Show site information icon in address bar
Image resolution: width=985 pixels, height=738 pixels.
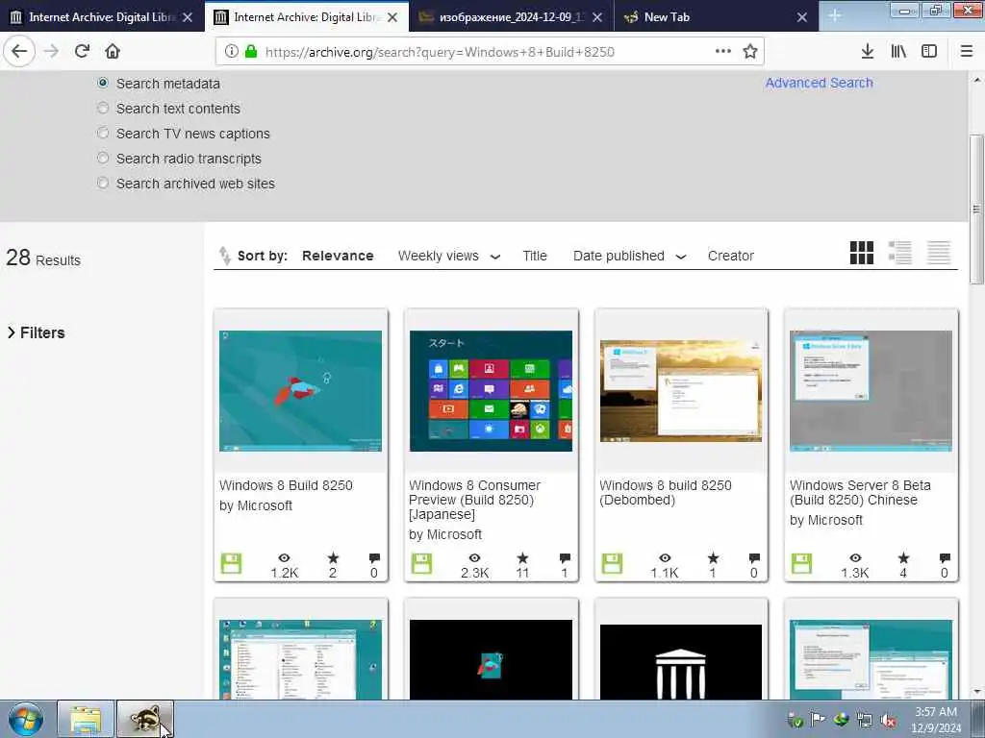point(231,52)
